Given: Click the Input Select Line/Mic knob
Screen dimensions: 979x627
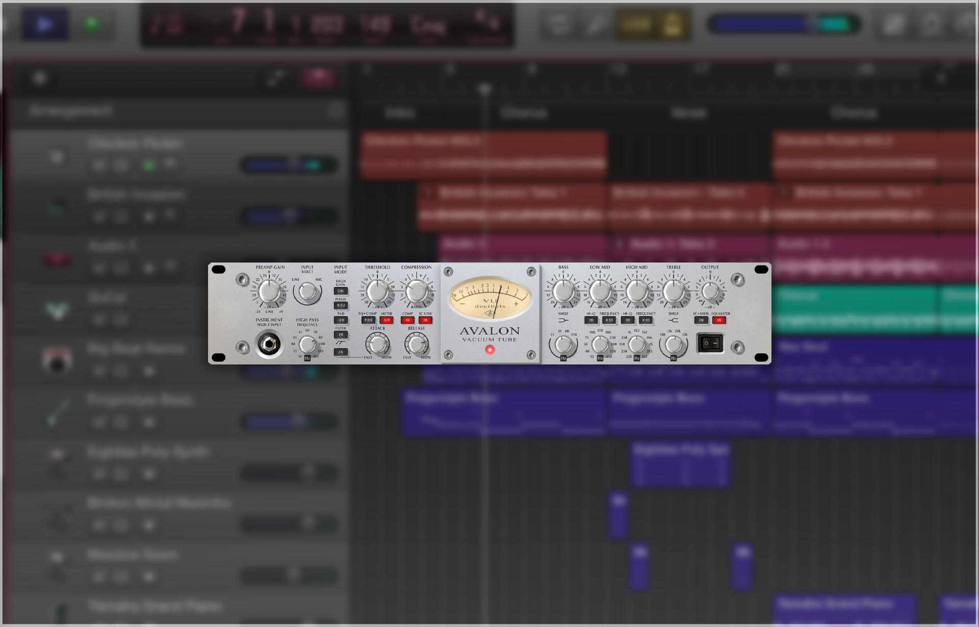Looking at the screenshot, I should click(307, 292).
